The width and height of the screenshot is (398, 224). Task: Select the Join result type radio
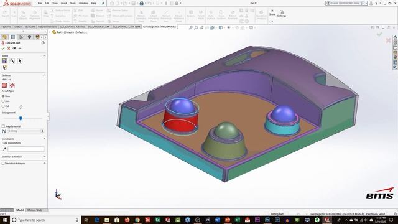point(3,101)
